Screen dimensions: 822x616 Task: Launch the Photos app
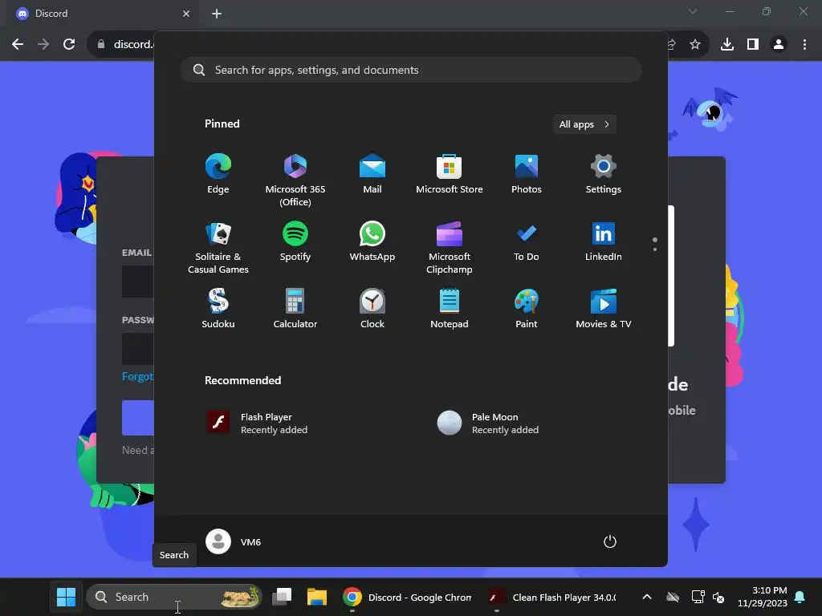click(527, 174)
